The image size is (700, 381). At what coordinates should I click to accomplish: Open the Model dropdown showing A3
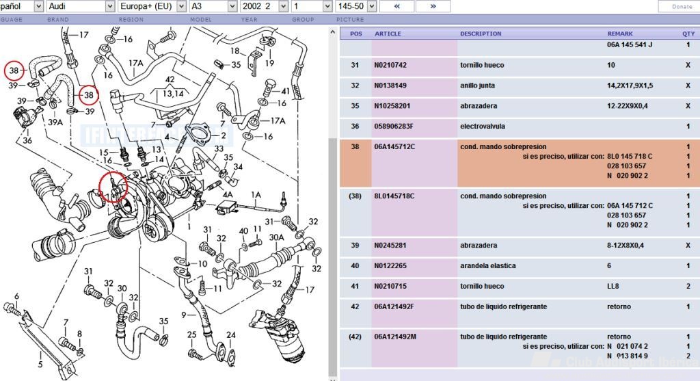(x=213, y=6)
